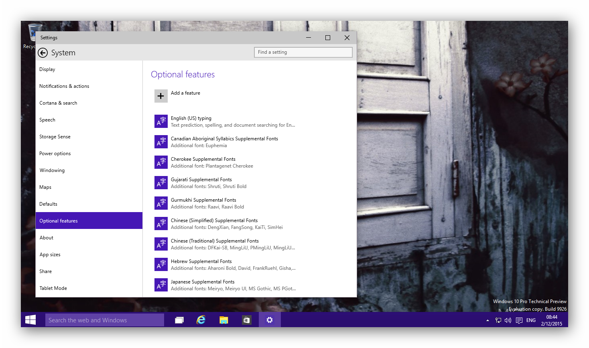Click the Add a feature label

pos(185,93)
